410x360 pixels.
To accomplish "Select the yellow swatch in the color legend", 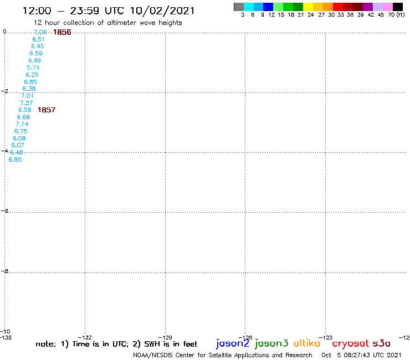I will (x=308, y=7).
